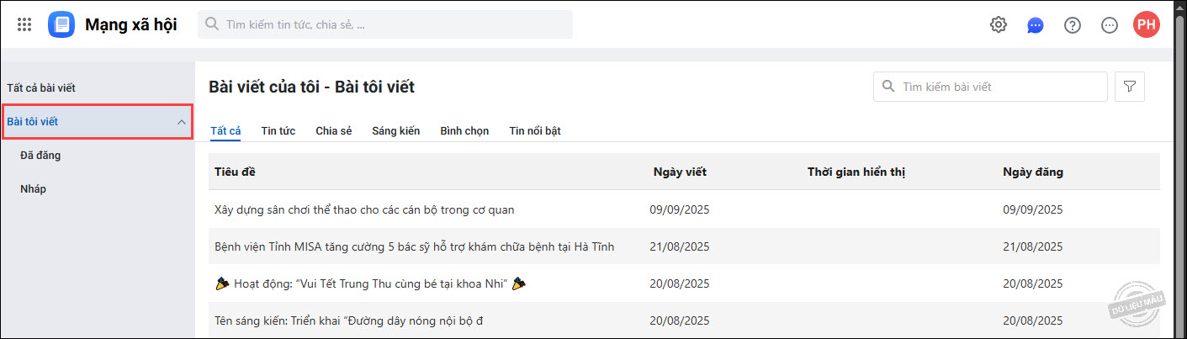Show the Tin nổi bật tab
This screenshot has width=1187, height=339.
(534, 131)
